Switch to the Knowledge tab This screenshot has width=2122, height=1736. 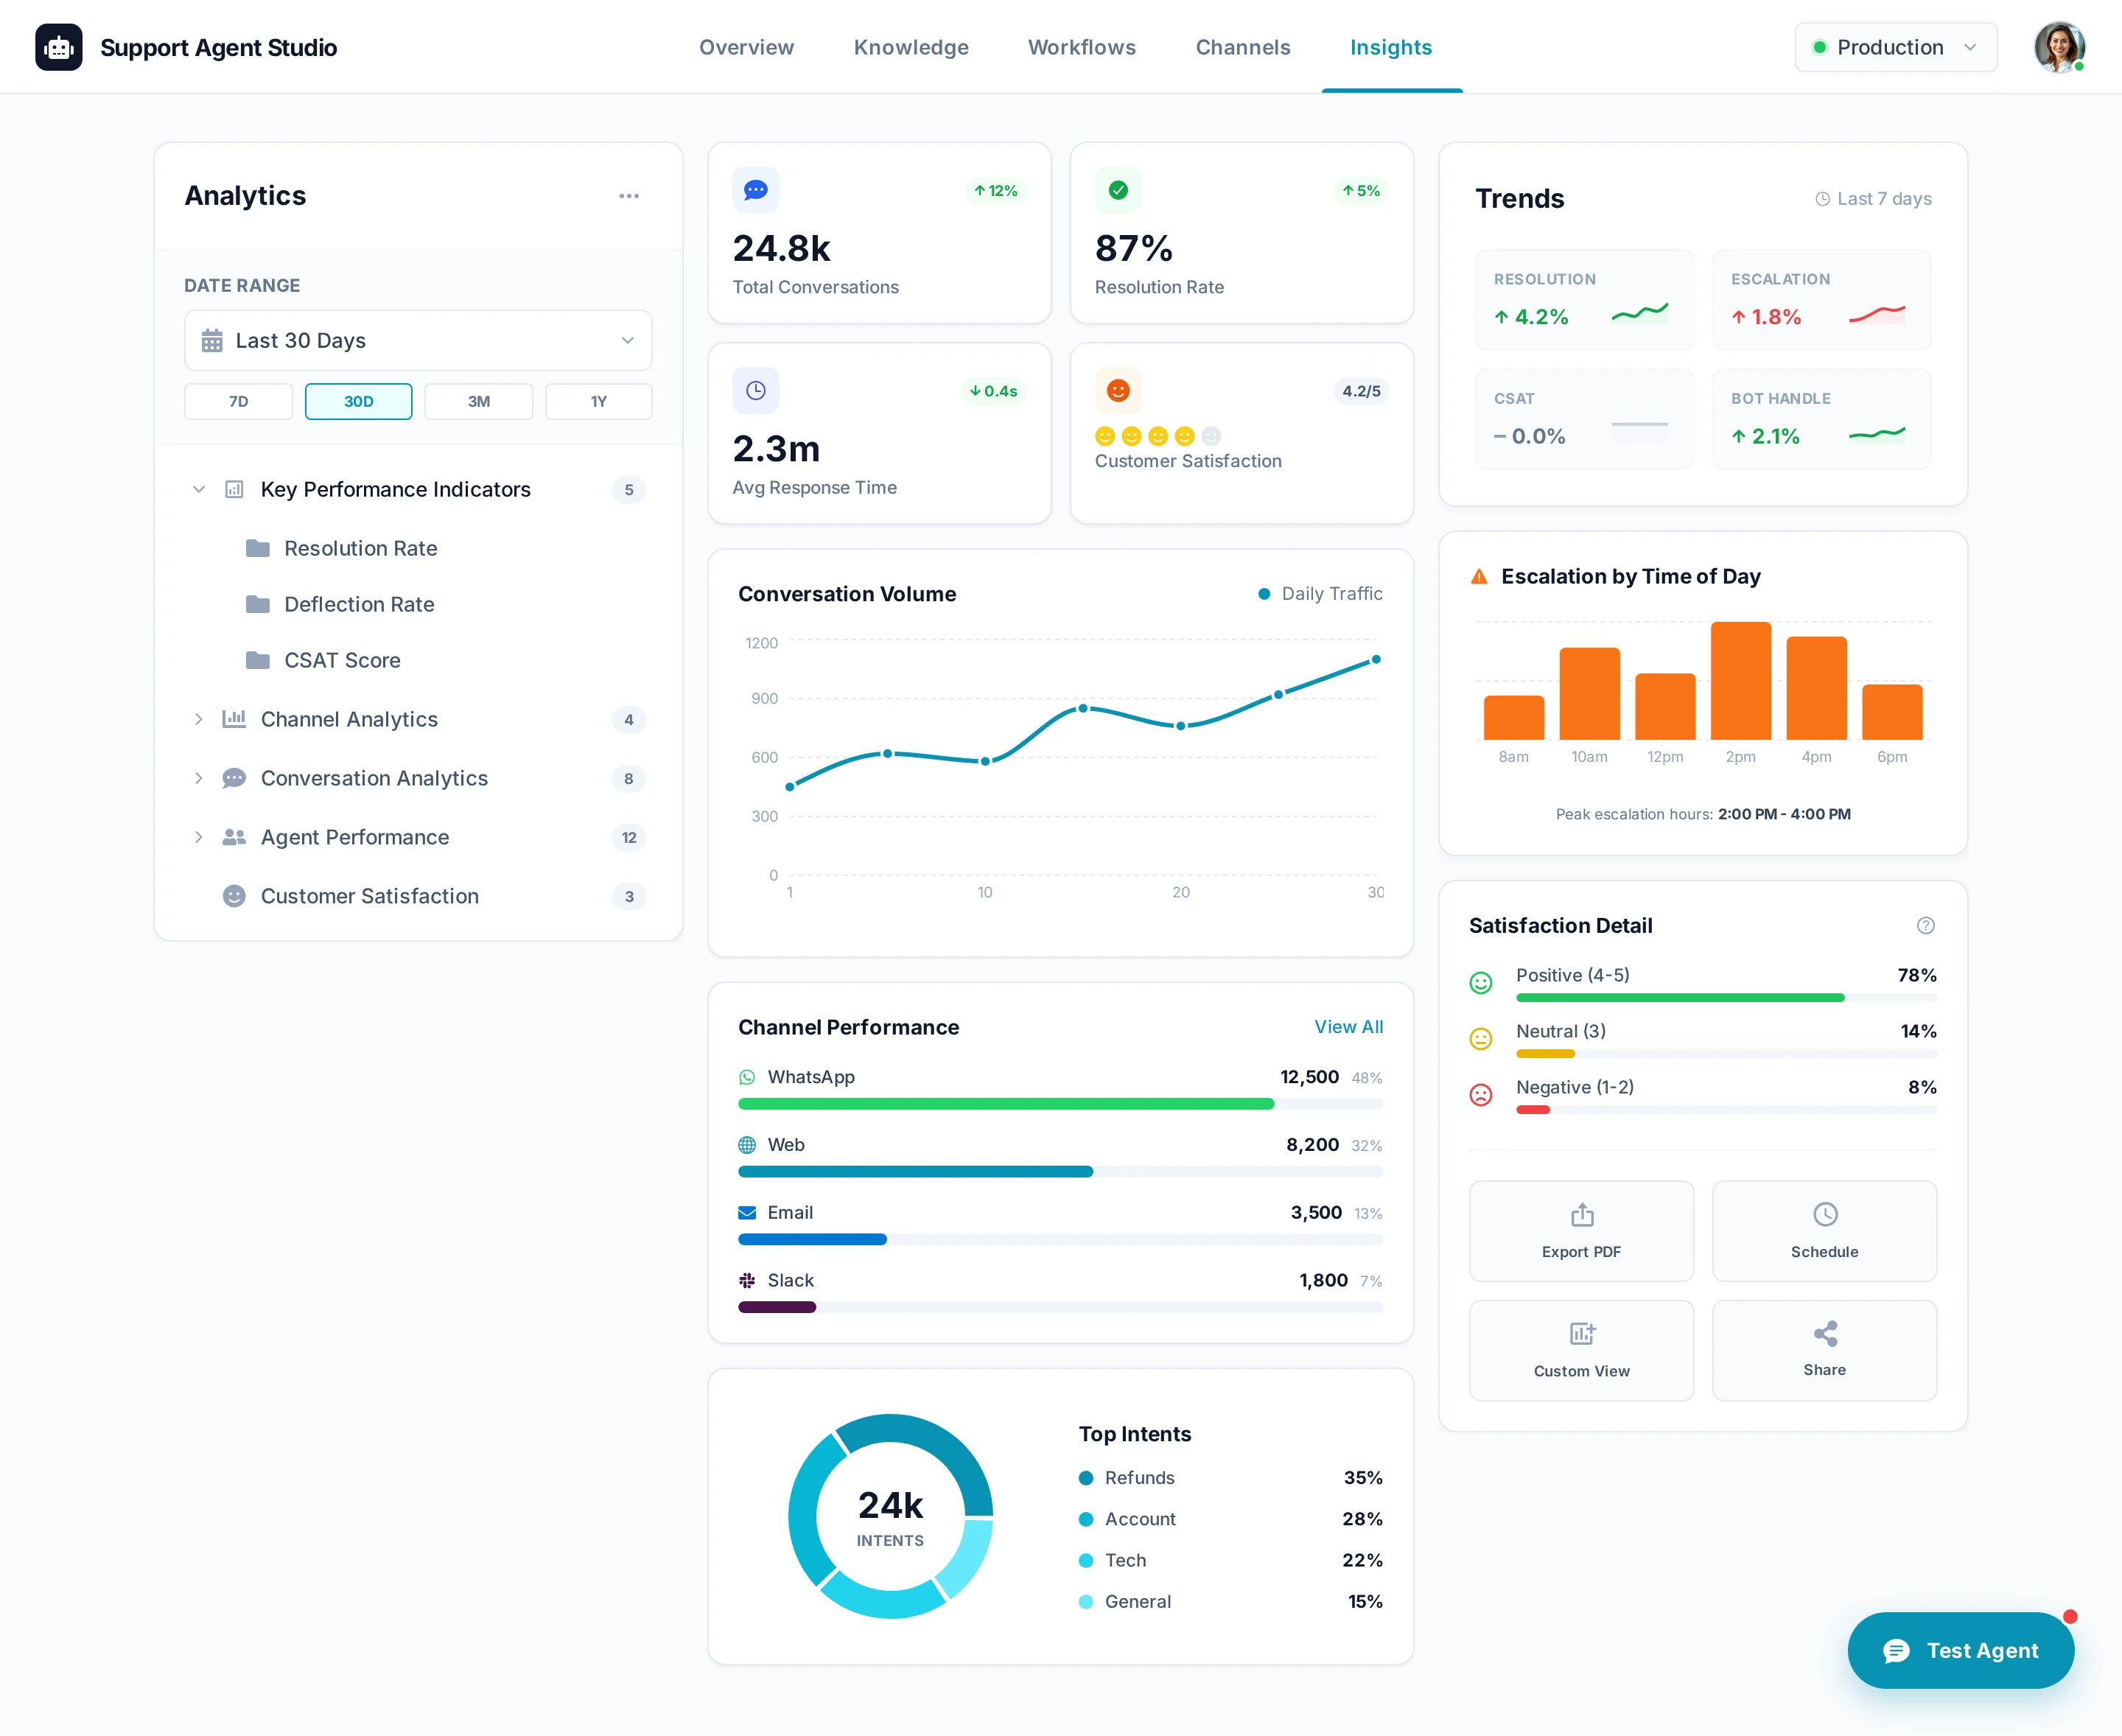coord(910,47)
